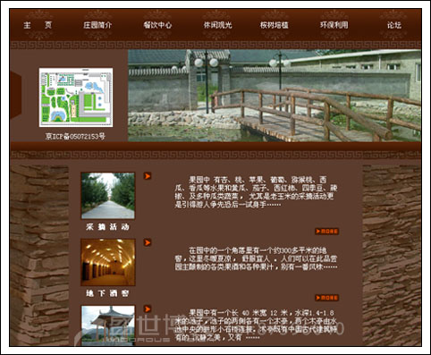Select 休闲观光 in the navigation bar
This screenshot has height=355, width=431.
pos(217,25)
